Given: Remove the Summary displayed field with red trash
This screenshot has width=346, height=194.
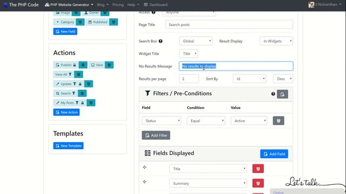Looking at the screenshot, I should [258, 183].
